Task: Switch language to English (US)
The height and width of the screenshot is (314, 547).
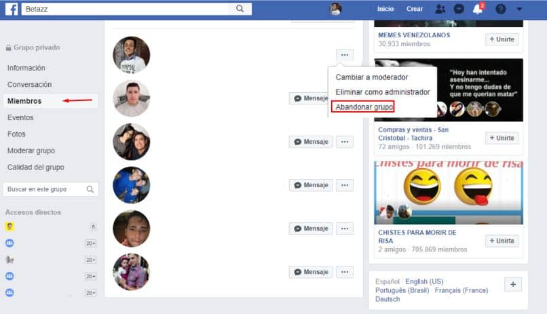Action: 424,281
